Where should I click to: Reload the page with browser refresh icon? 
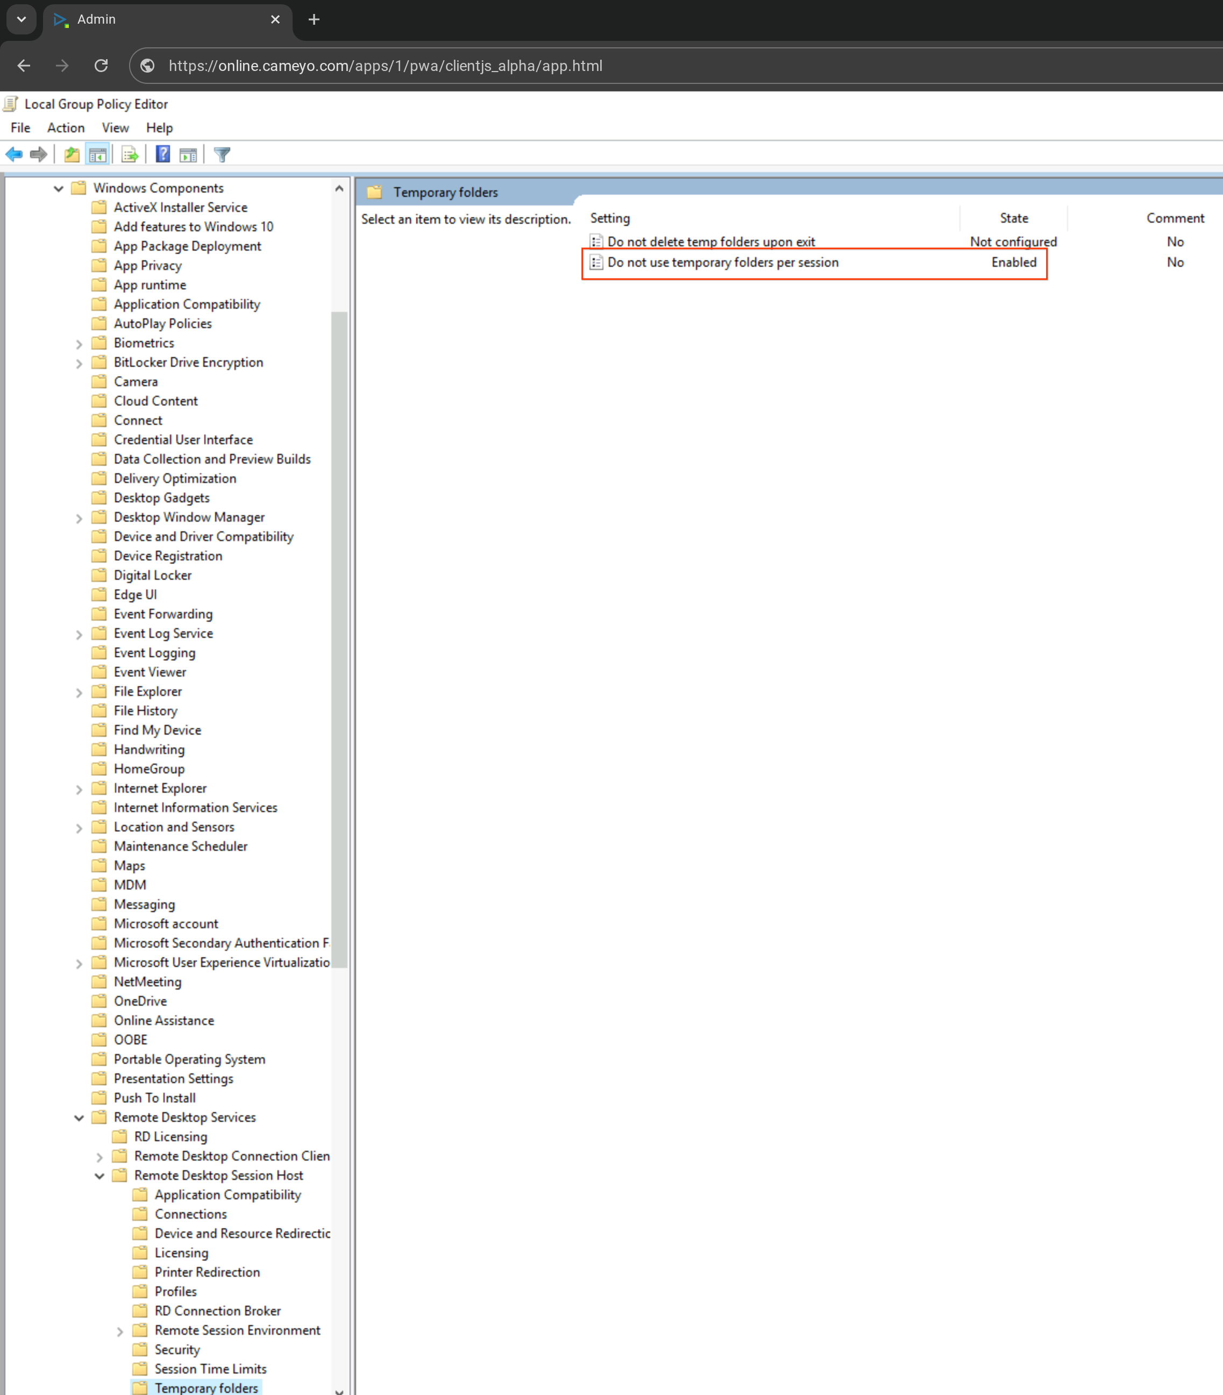pyautogui.click(x=101, y=66)
